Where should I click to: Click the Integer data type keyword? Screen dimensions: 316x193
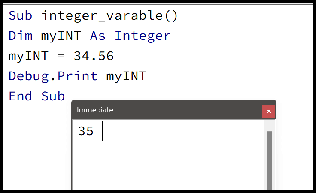[x=143, y=36]
